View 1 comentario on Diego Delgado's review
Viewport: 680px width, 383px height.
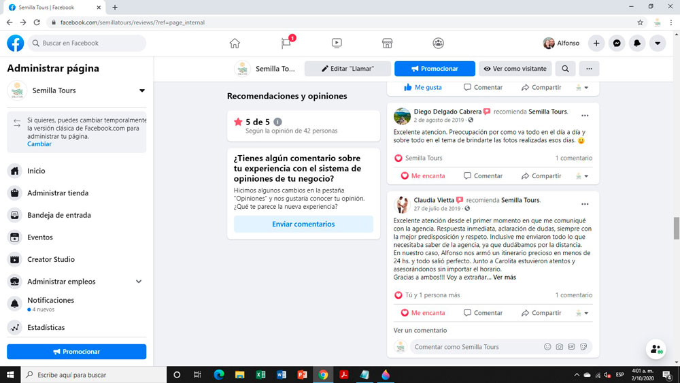click(x=573, y=158)
